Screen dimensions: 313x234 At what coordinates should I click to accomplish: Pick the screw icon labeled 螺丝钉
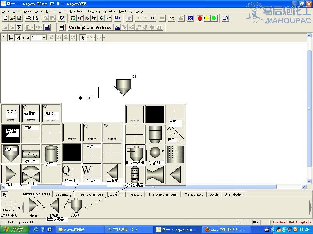(31, 154)
